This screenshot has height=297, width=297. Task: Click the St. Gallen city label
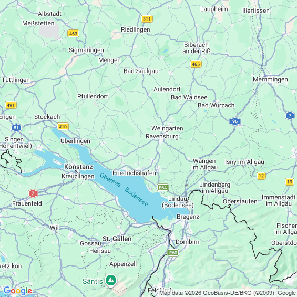pyautogui.click(x=117, y=239)
